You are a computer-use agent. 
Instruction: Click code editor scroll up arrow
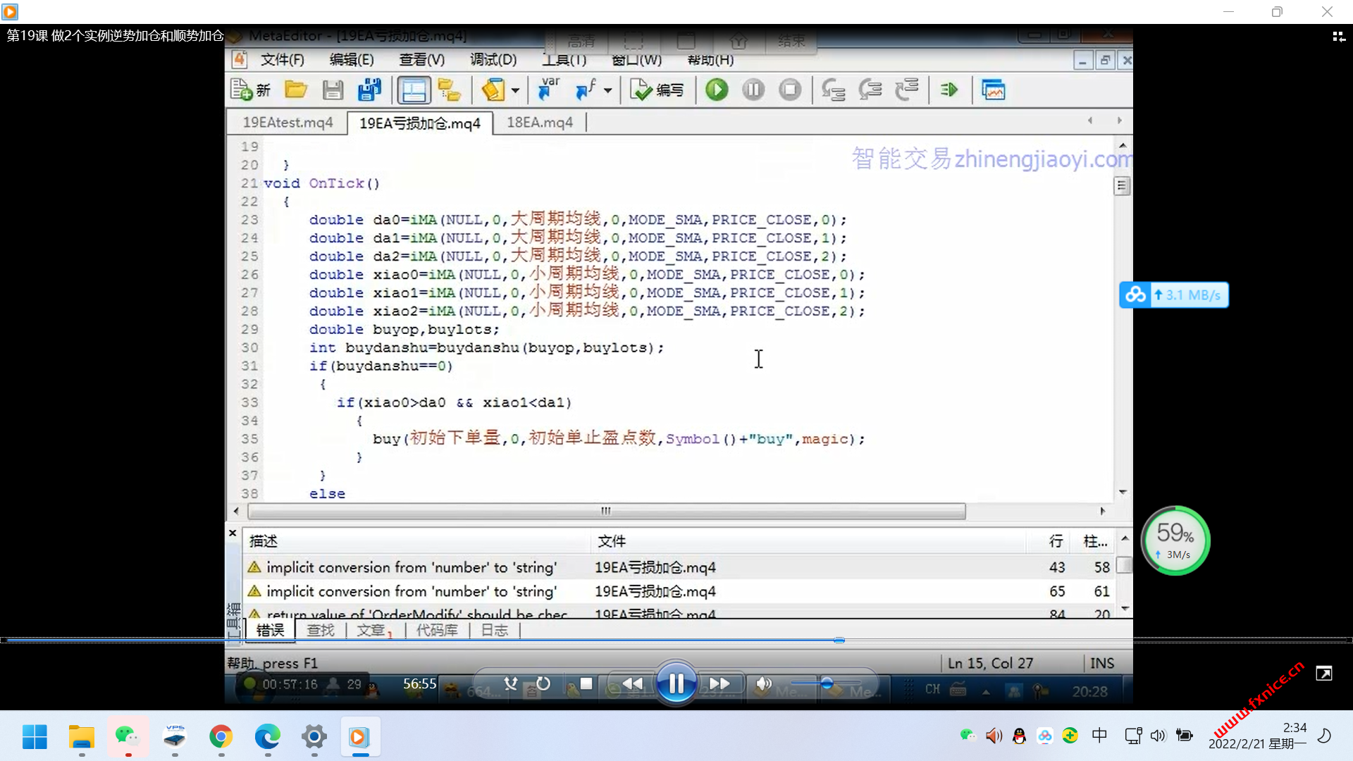pos(1123,145)
